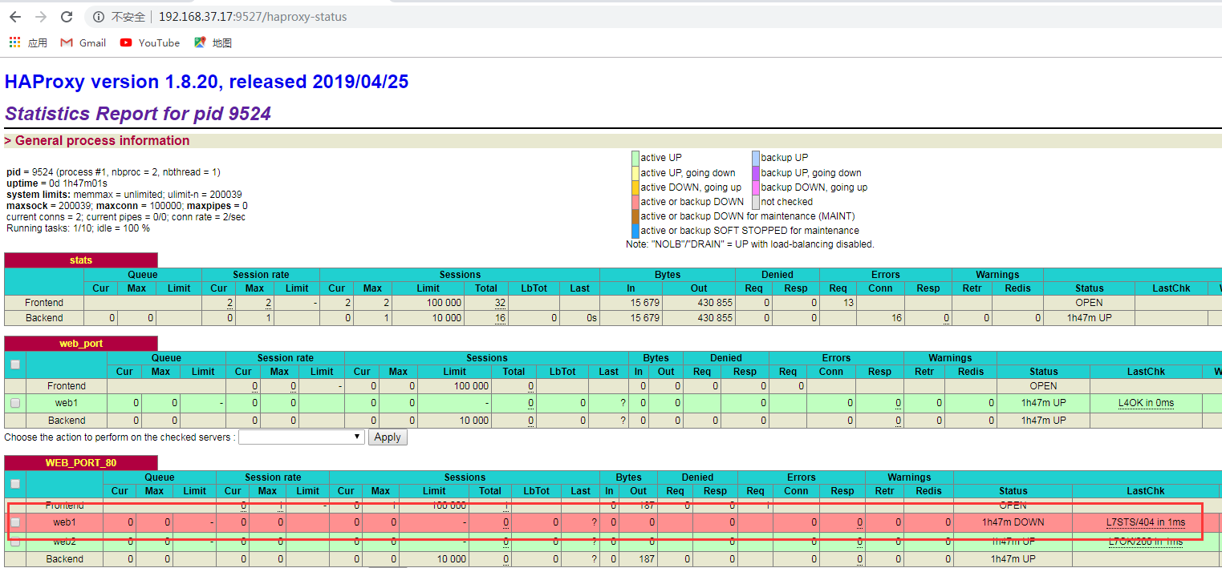Tick the web_port table header checkbox

(x=15, y=365)
